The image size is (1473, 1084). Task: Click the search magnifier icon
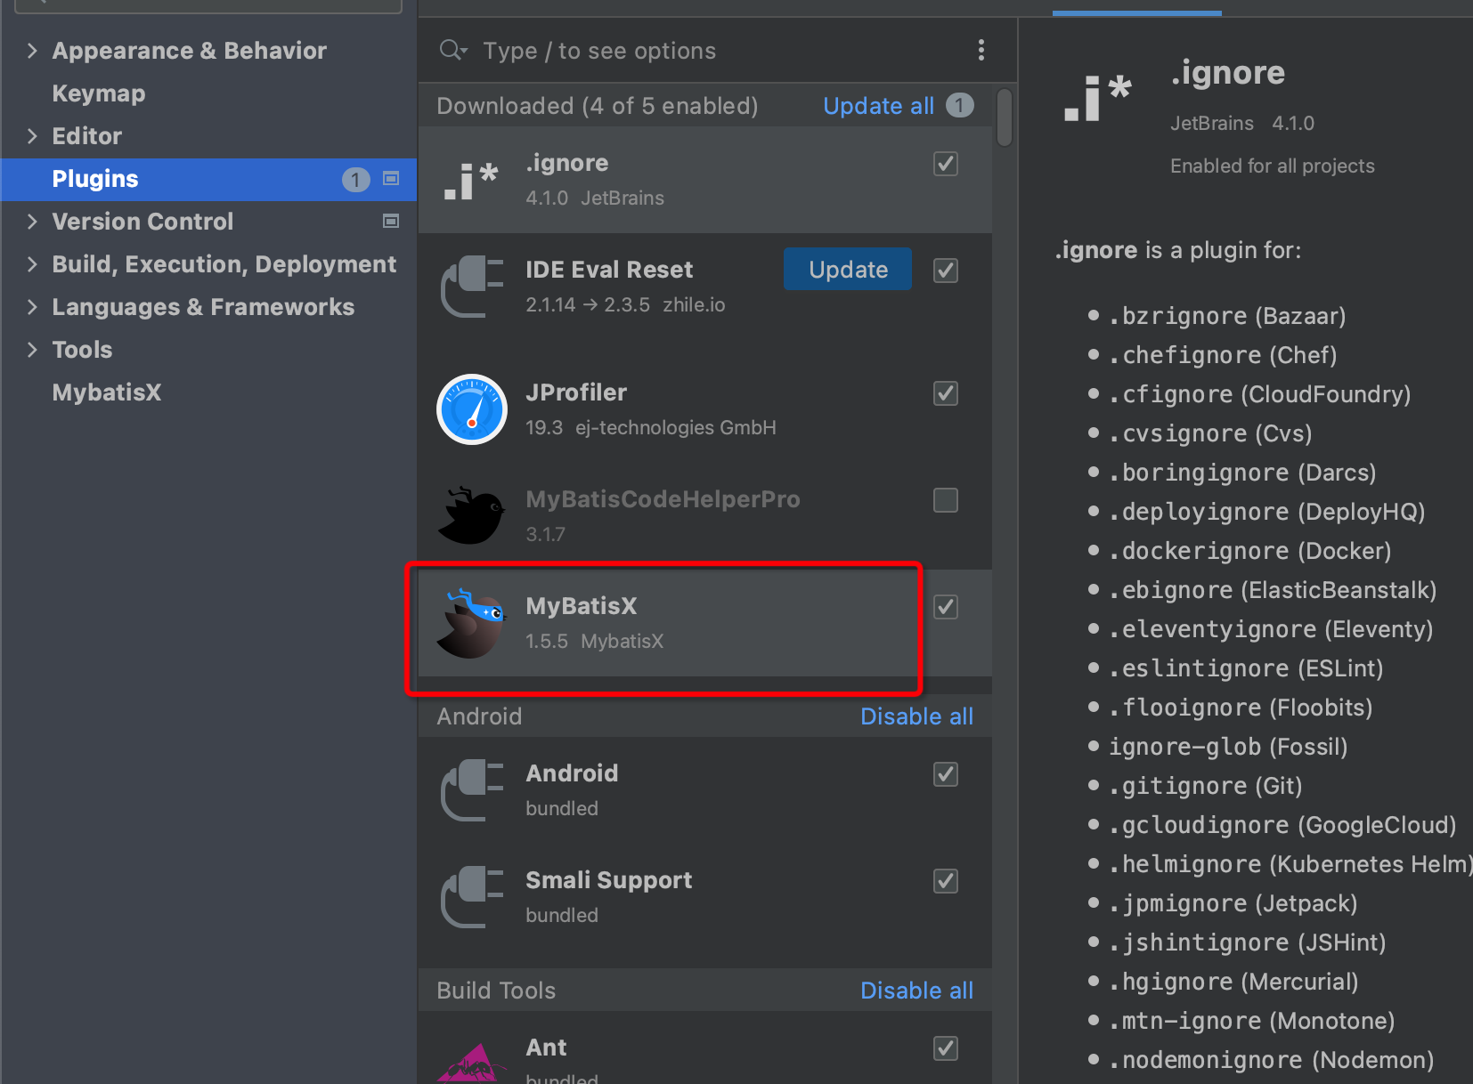452,50
